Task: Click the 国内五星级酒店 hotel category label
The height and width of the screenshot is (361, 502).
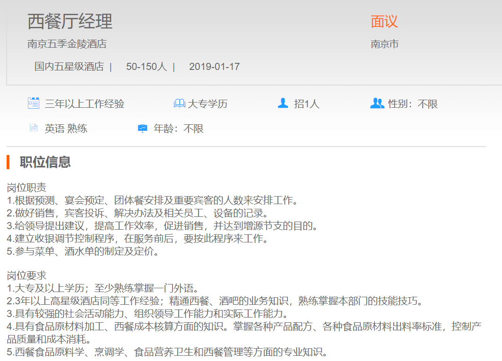Action: (x=69, y=67)
